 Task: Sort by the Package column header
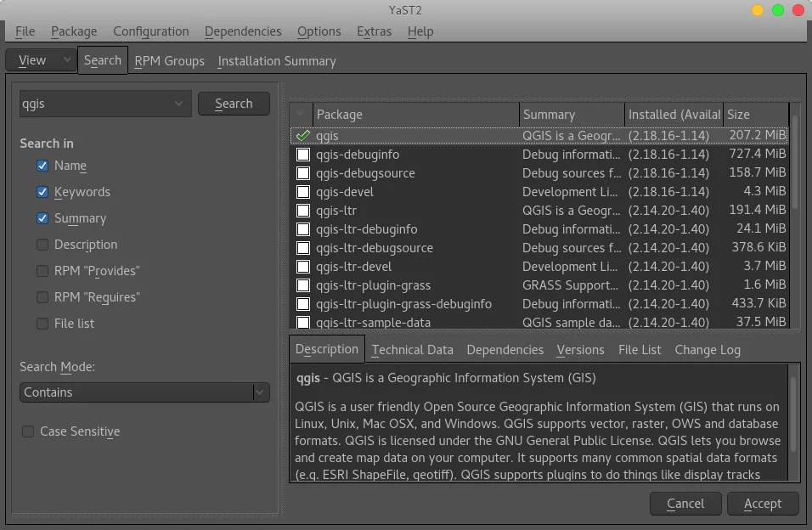pyautogui.click(x=416, y=114)
